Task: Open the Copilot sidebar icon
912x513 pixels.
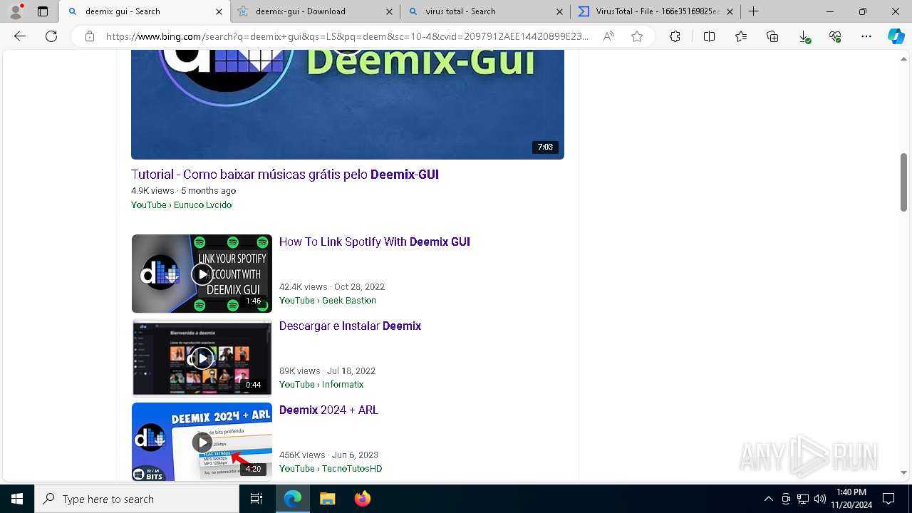Action: [896, 36]
